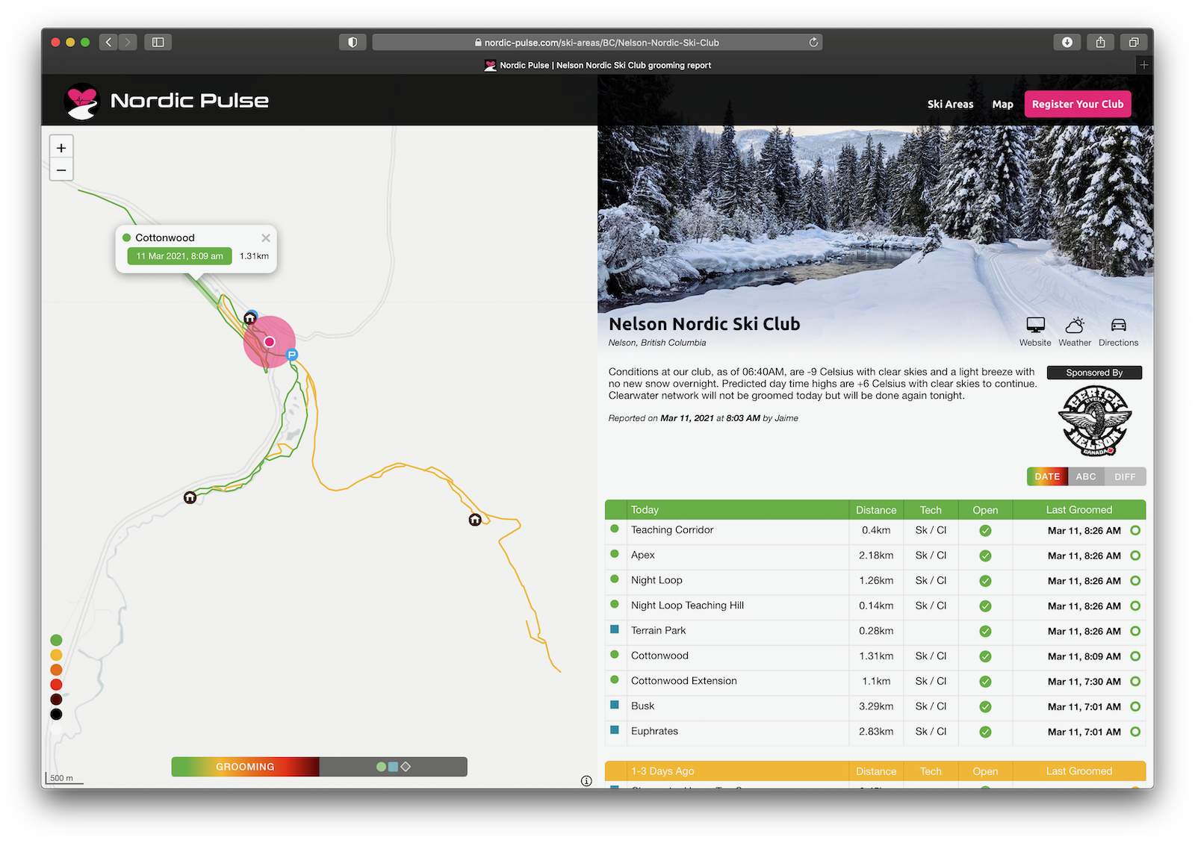Select Cottonwood Extension trail row

(875, 682)
